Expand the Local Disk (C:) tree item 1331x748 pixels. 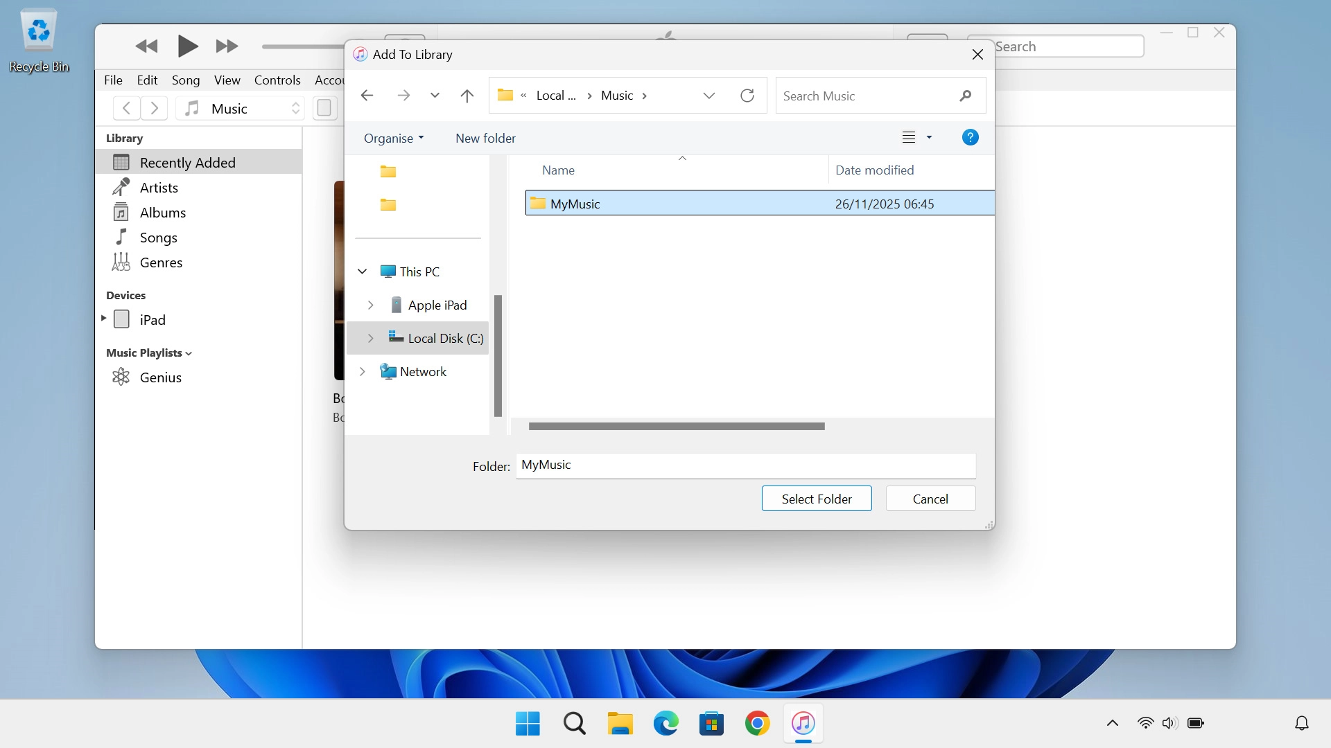(370, 338)
